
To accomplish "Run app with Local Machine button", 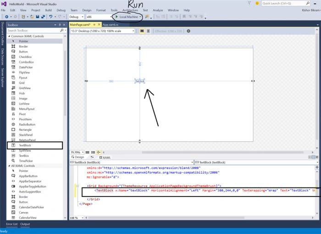I will (x=127, y=17).
